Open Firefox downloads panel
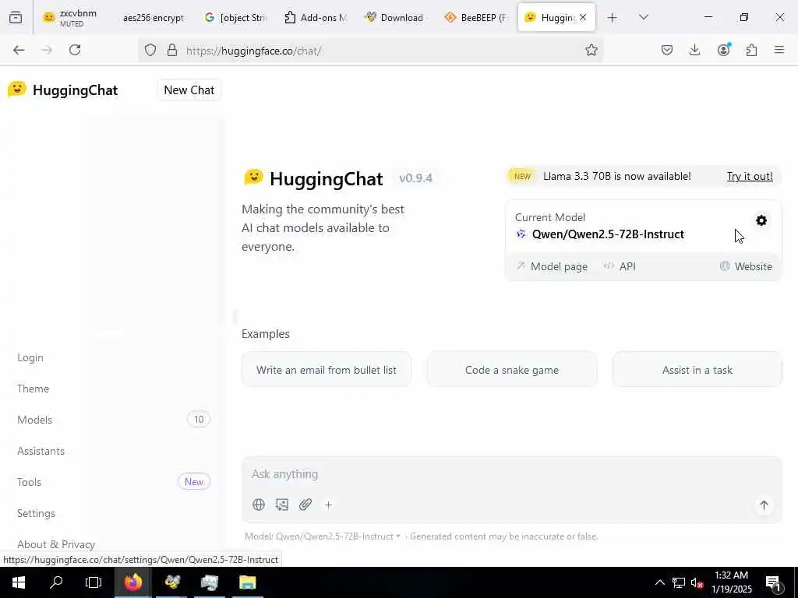798x598 pixels. 694,50
